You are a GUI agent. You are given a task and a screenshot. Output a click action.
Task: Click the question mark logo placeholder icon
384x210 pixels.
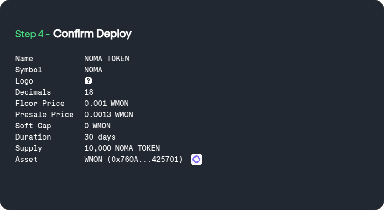[x=88, y=81]
